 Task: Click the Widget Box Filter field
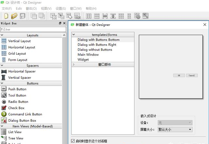pos(33,29)
